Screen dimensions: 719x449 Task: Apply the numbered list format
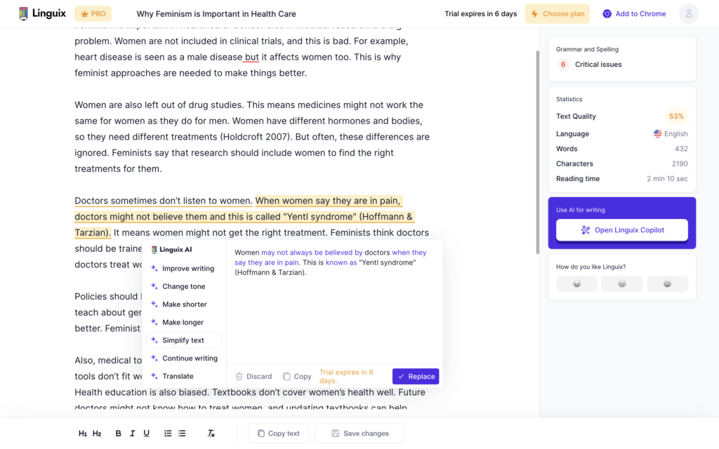[x=168, y=433]
